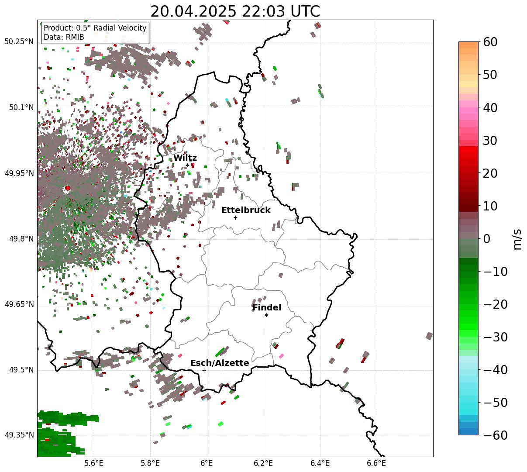
Task: Click the 49.5°N latitude label
Action: 21,370
